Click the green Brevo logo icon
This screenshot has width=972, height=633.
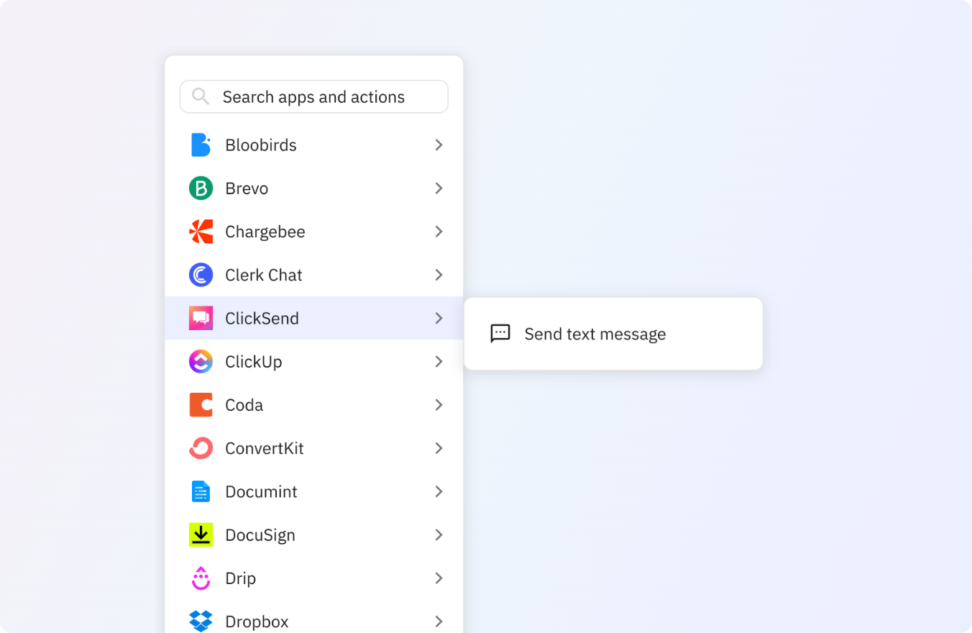[x=201, y=188]
